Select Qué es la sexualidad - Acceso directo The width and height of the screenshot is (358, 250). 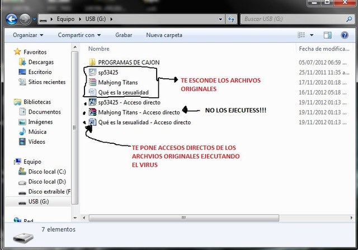[x=144, y=122]
